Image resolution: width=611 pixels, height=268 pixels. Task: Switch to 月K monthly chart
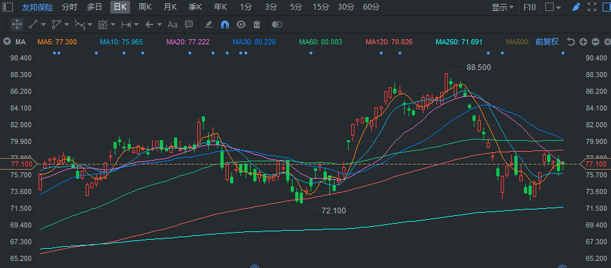click(x=170, y=7)
